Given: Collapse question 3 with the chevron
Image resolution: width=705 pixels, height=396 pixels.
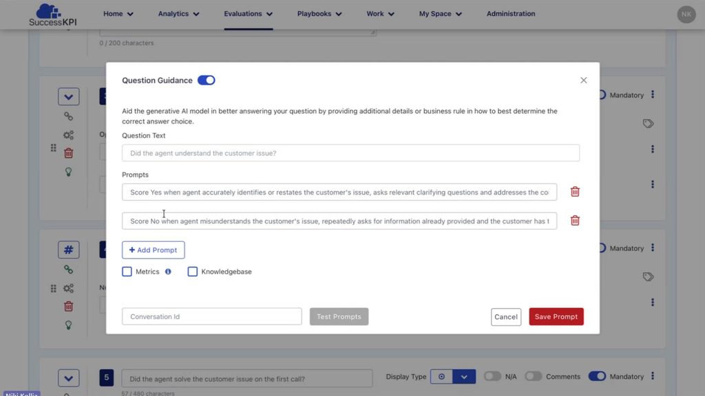Looking at the screenshot, I should point(68,96).
